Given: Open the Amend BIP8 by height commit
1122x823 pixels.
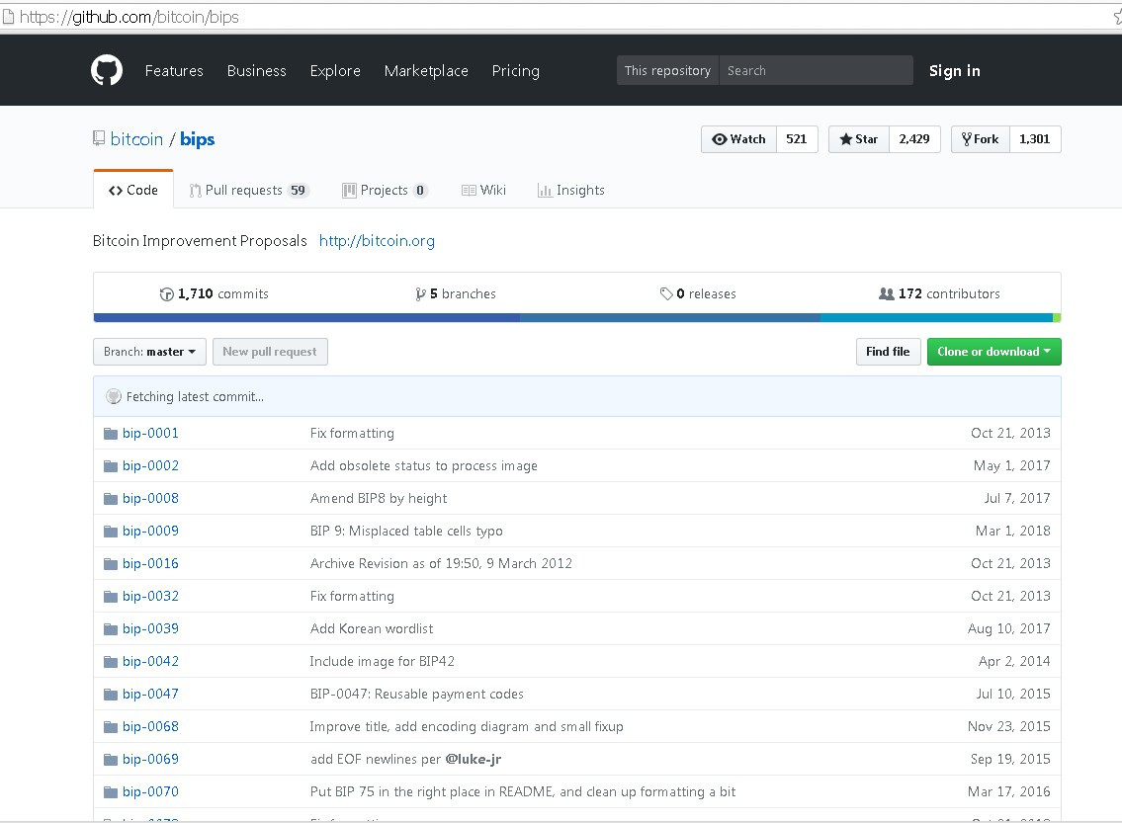Looking at the screenshot, I should [x=379, y=498].
